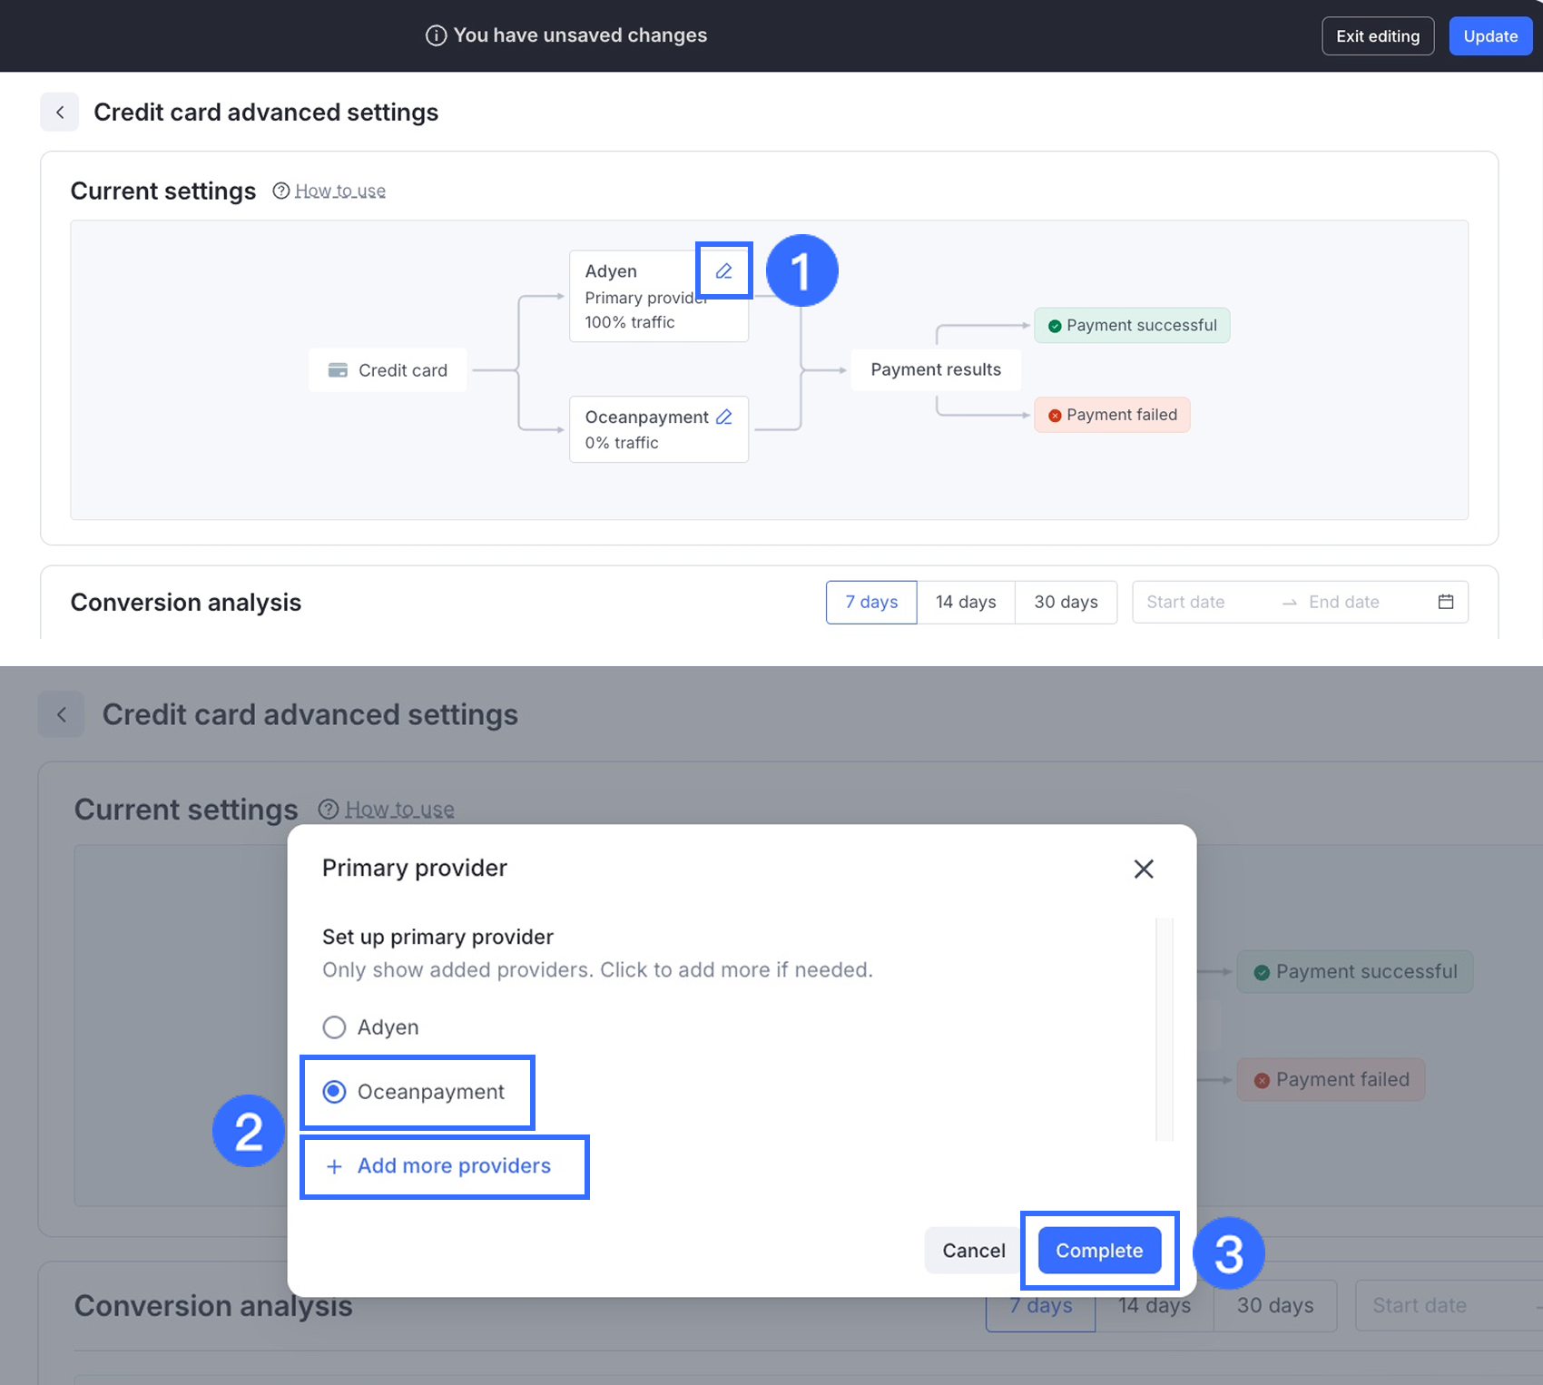Click the Exit editing button

pos(1377,36)
